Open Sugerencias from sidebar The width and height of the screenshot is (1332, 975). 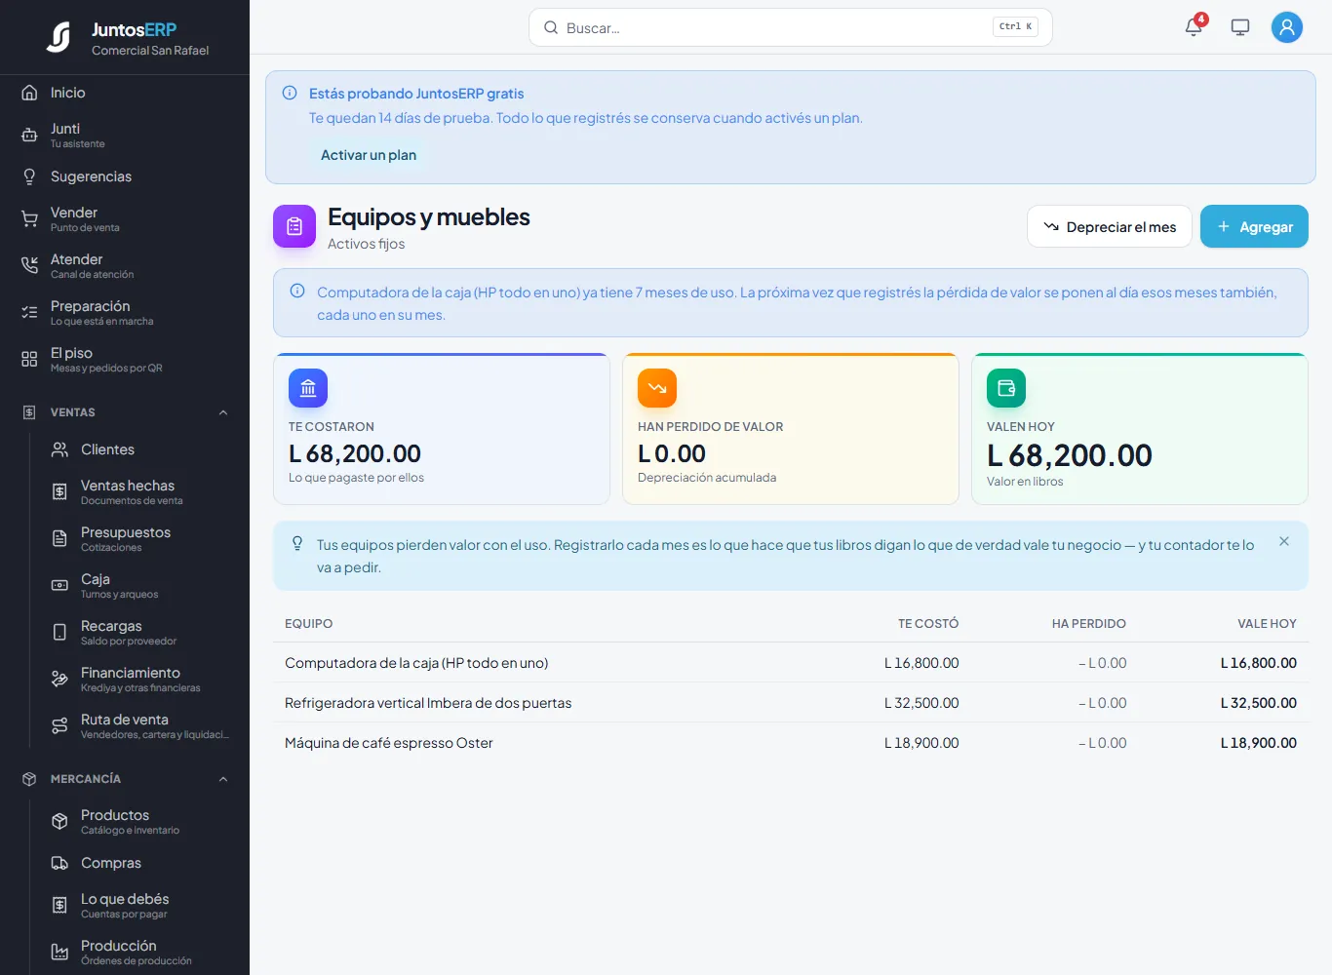click(x=125, y=176)
